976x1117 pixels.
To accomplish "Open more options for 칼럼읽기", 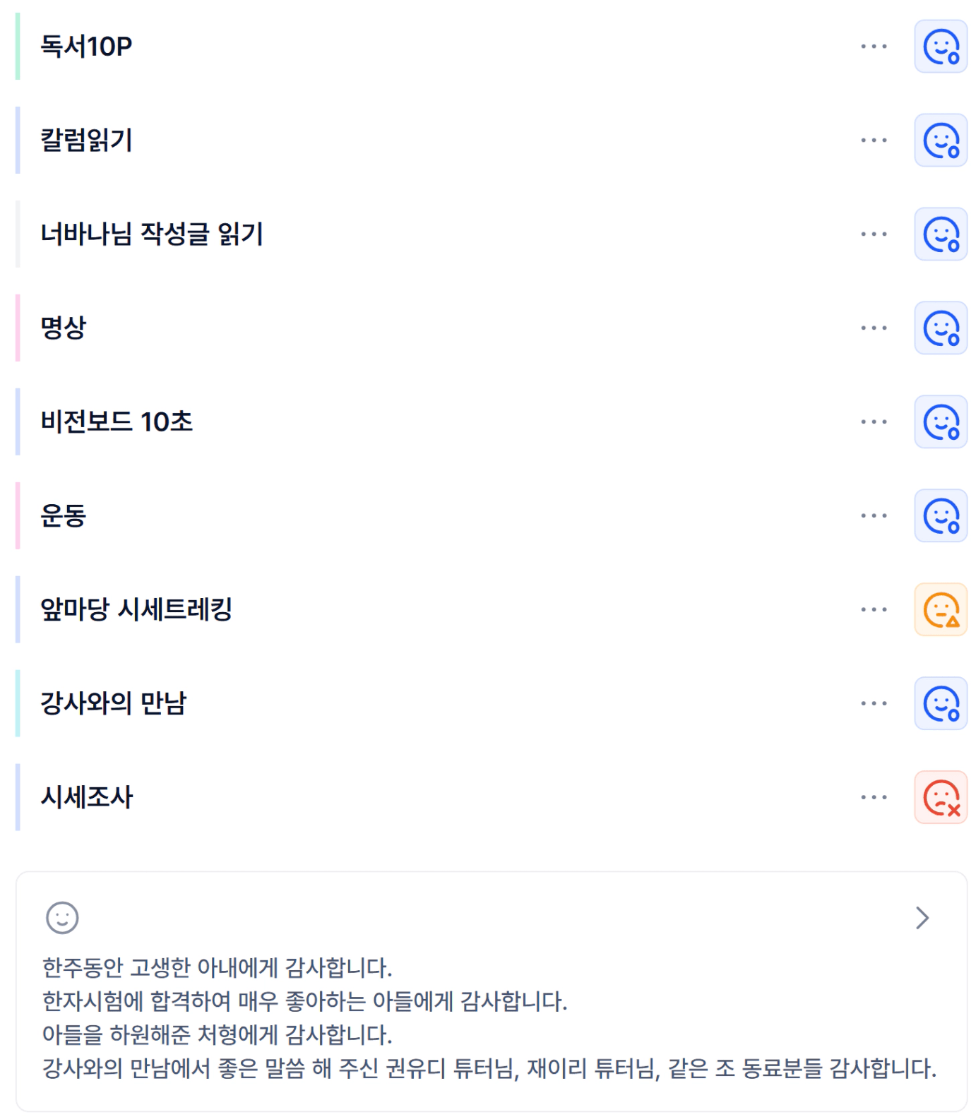I will (x=874, y=141).
